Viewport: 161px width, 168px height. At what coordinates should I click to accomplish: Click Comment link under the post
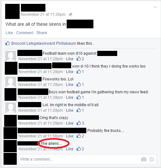point(25,33)
